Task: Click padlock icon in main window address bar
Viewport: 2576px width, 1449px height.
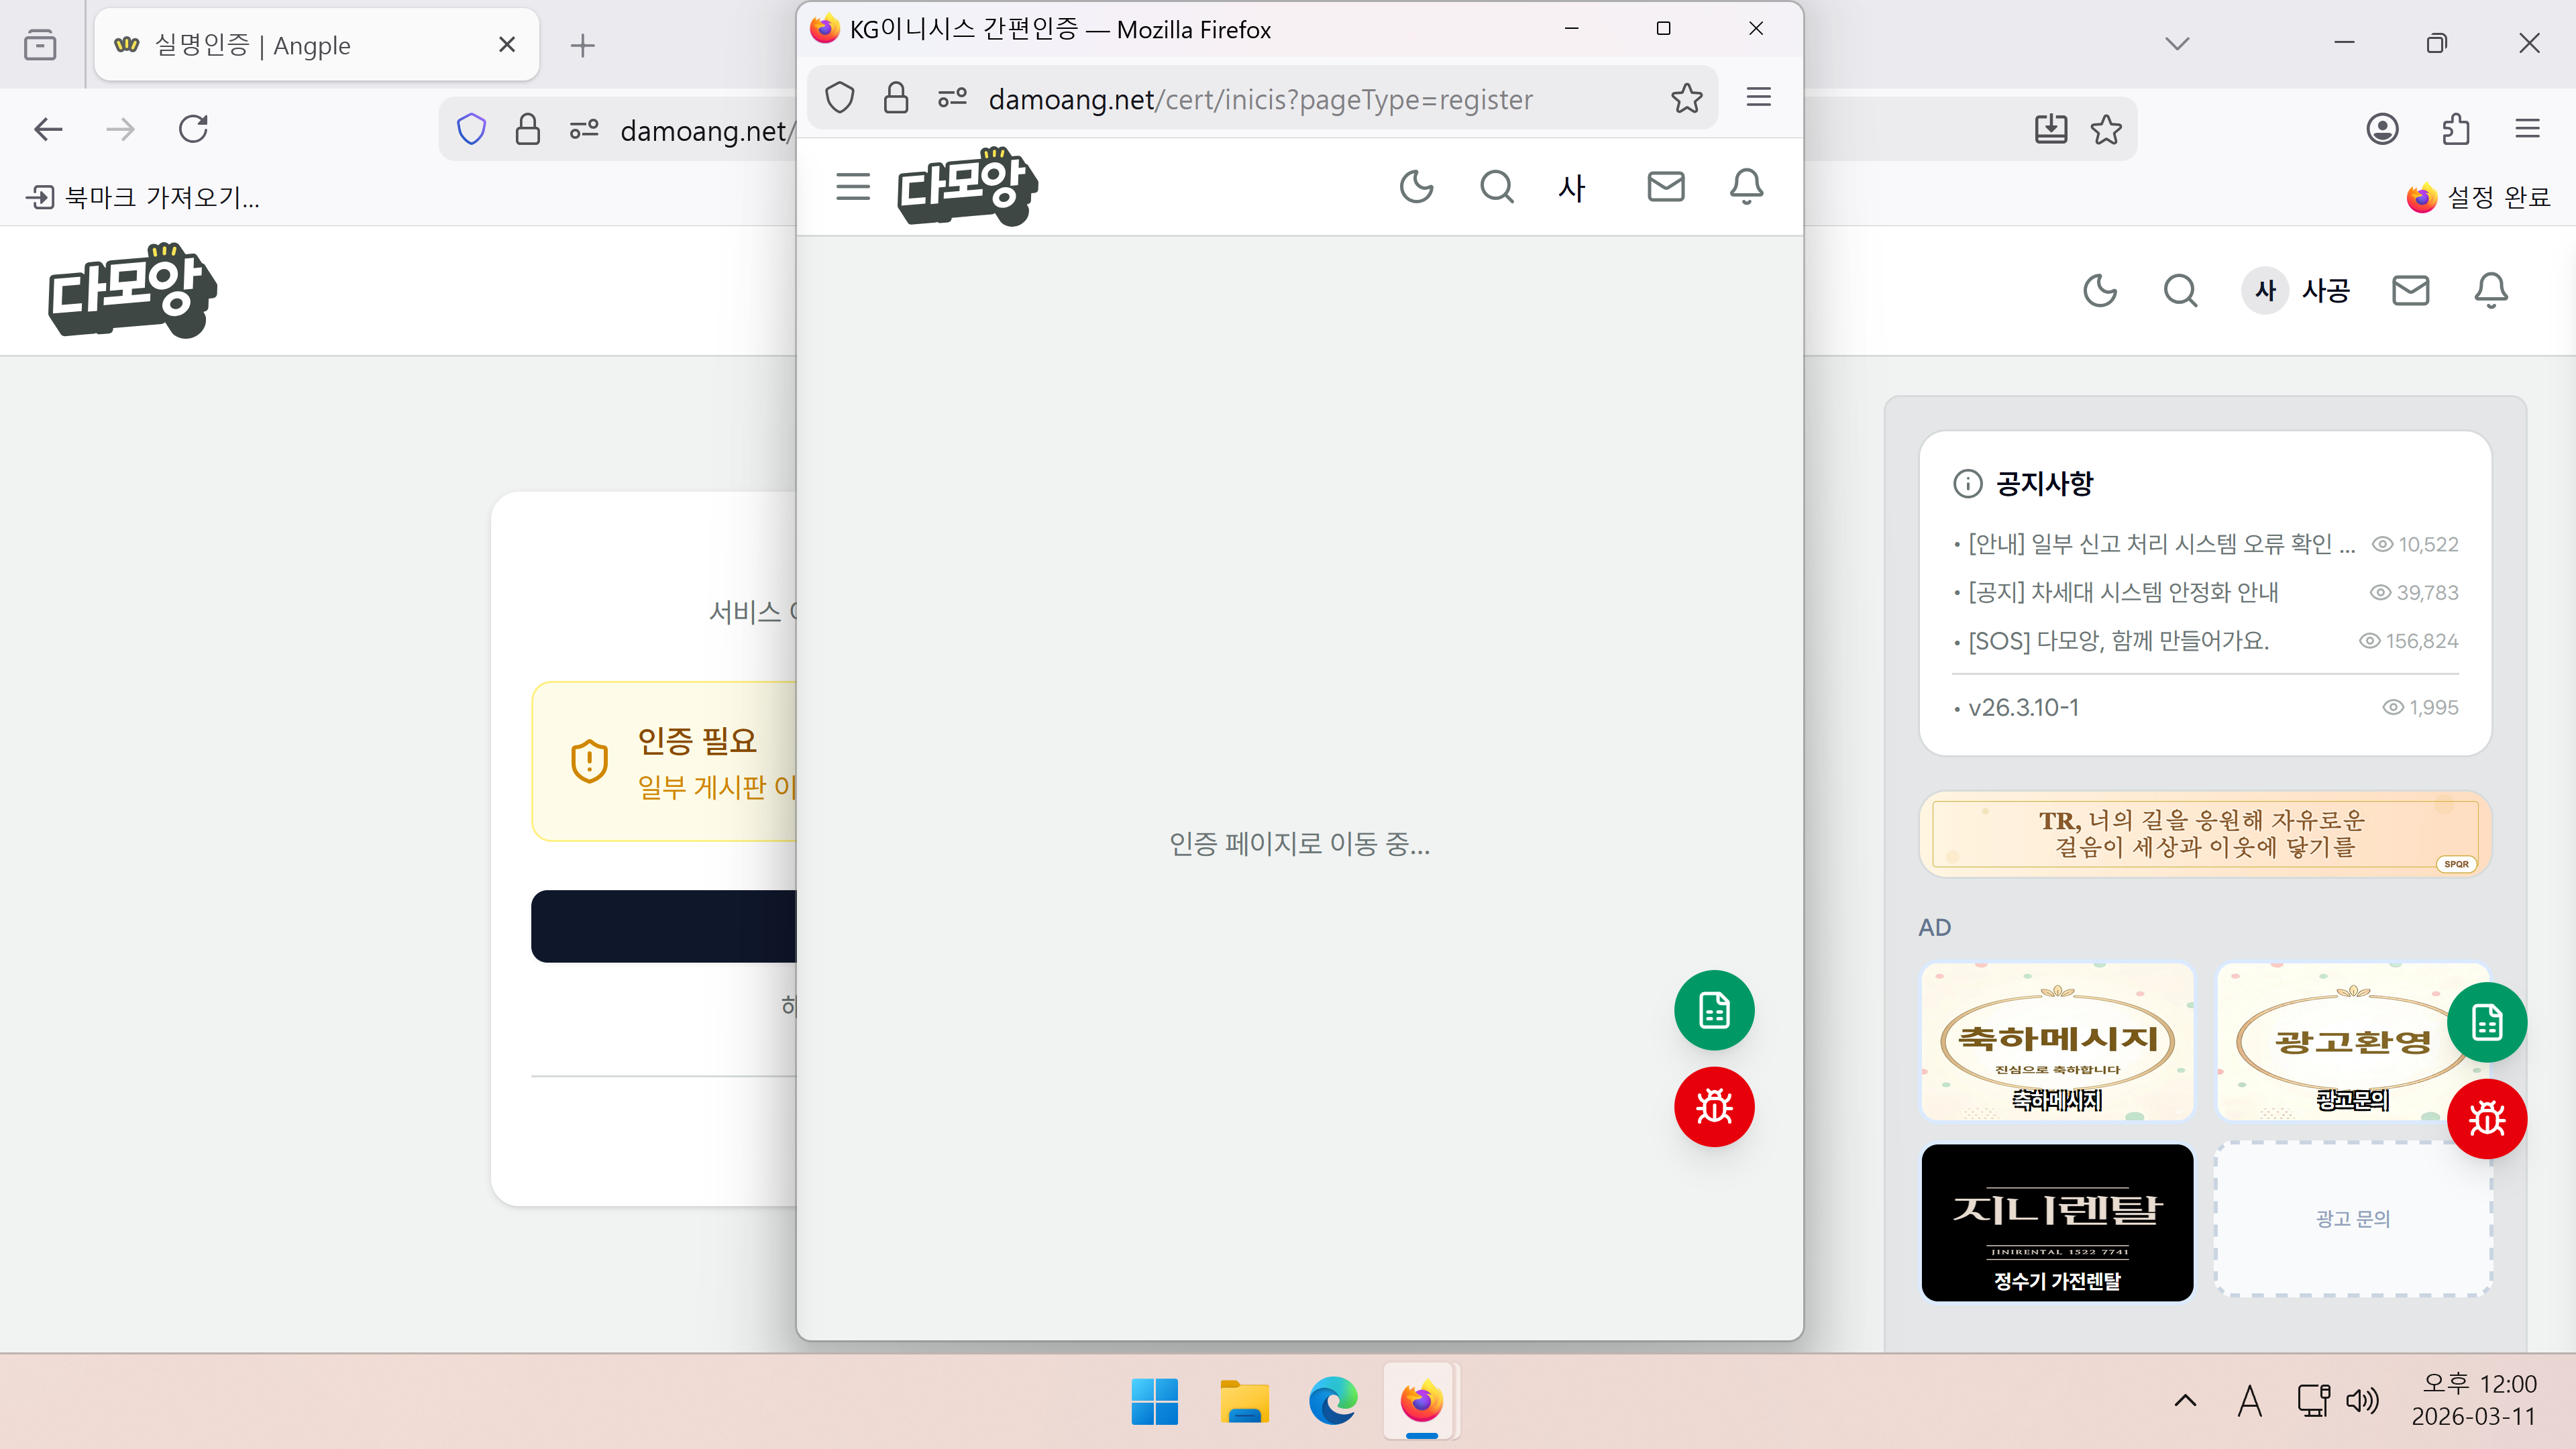Action: (x=528, y=129)
